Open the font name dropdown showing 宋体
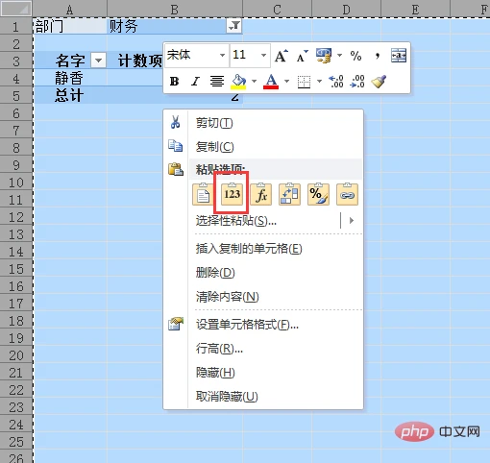 [222, 56]
